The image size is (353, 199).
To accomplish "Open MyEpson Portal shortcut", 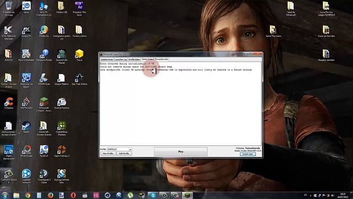I will (x=44, y=55).
